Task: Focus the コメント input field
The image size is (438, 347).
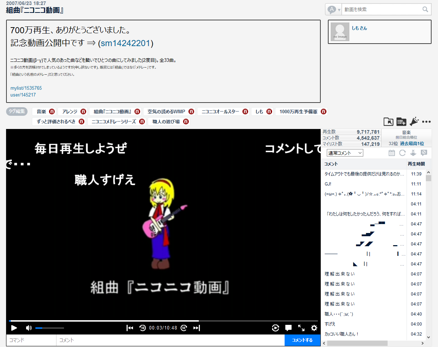Action: 171,340
